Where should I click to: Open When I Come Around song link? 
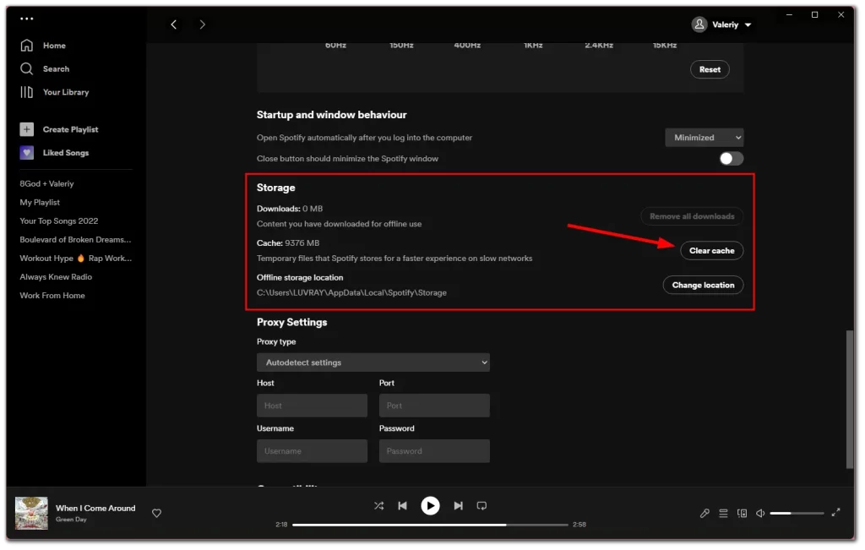tap(95, 508)
